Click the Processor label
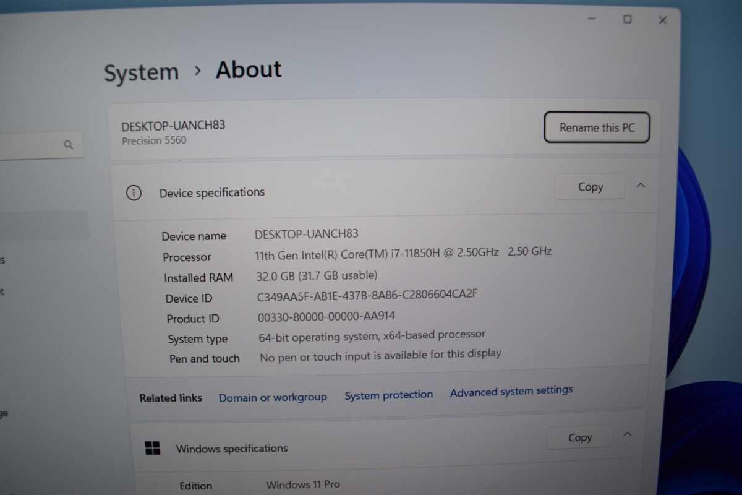This screenshot has height=495, width=742. tap(187, 257)
